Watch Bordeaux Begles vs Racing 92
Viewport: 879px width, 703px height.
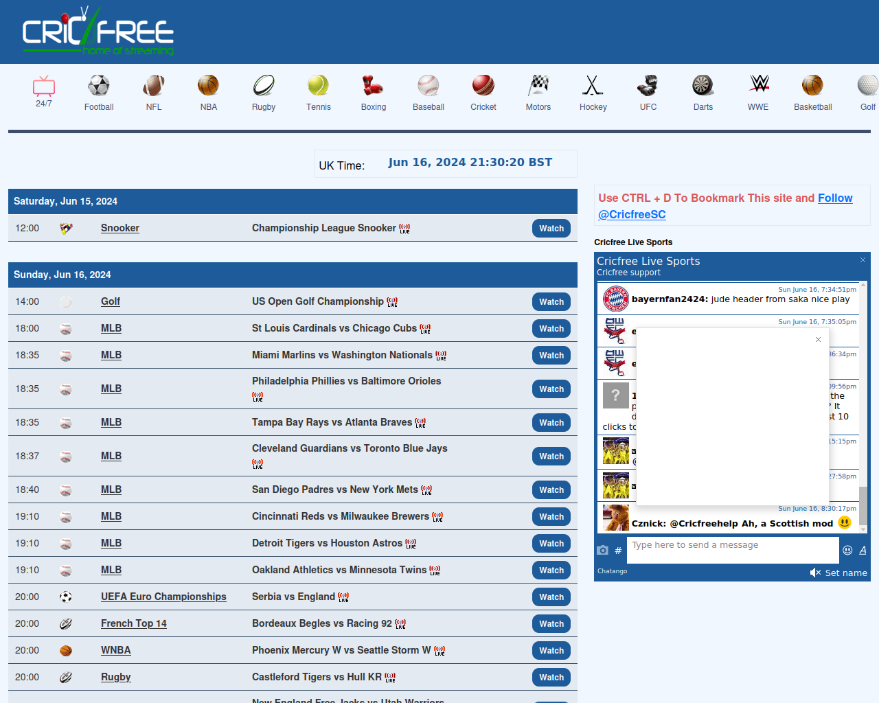[551, 624]
